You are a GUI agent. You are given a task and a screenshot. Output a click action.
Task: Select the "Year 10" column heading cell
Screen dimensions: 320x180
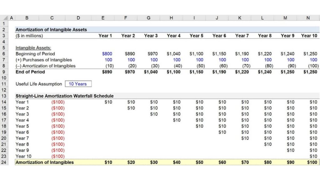click(309, 36)
